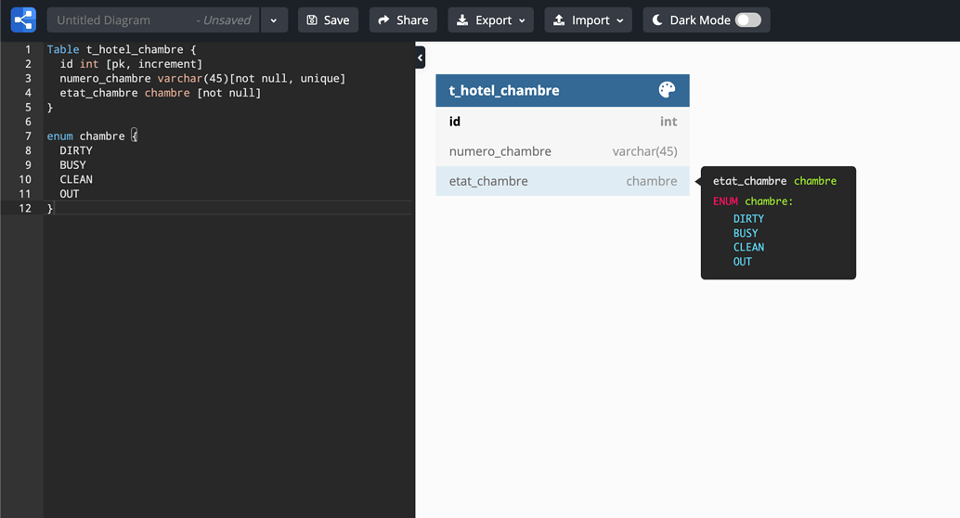Screen dimensions: 960x518
Task: Click 'numero_chambre' identifier in code line 3
Action: [x=105, y=78]
